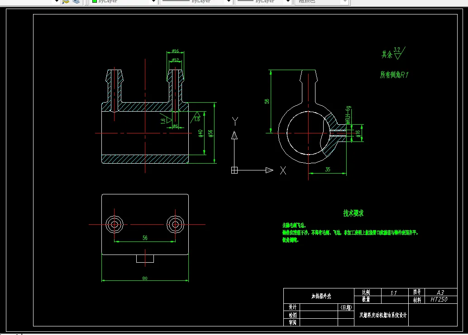Select the 56 hole spacing dimension
The height and width of the screenshot is (335, 468).
point(145,238)
